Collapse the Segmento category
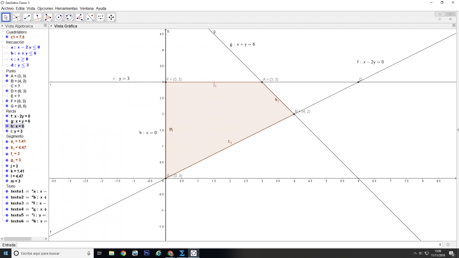 [x=3, y=136]
